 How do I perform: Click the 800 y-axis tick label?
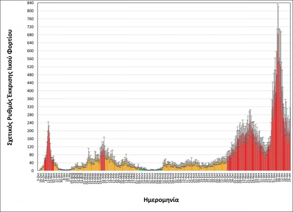point(30,11)
